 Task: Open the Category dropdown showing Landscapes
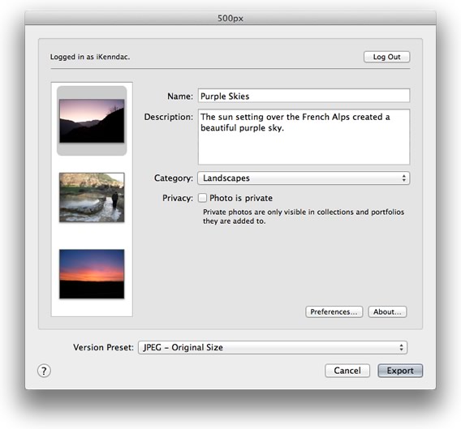coord(304,178)
